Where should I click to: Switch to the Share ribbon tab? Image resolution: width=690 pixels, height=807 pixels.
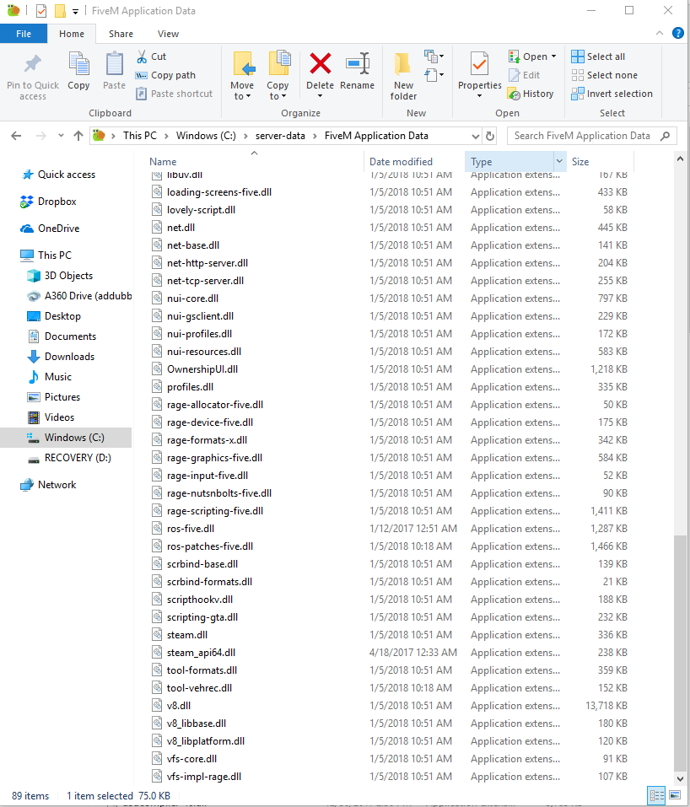tap(121, 34)
